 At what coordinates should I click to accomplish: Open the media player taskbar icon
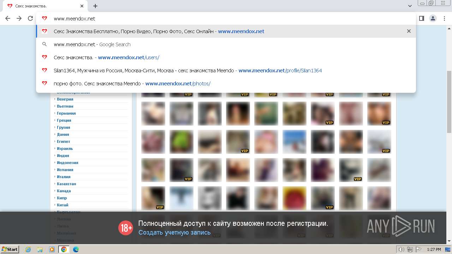52,249
